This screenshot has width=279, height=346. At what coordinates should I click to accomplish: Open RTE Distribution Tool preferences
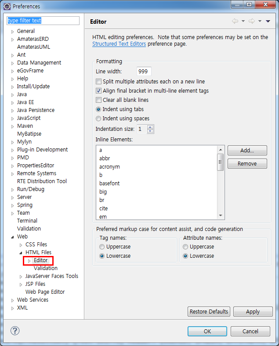tap(42, 181)
